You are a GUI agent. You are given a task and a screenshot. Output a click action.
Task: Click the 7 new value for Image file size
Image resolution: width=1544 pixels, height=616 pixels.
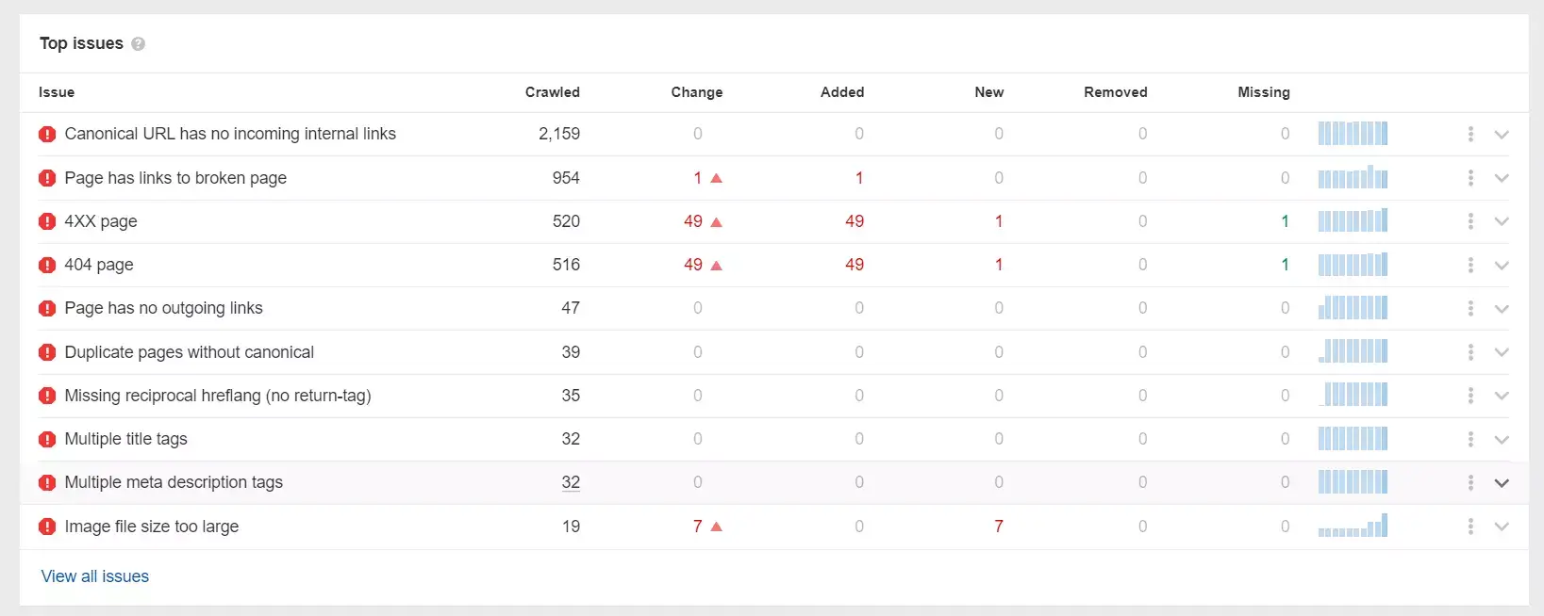(999, 527)
